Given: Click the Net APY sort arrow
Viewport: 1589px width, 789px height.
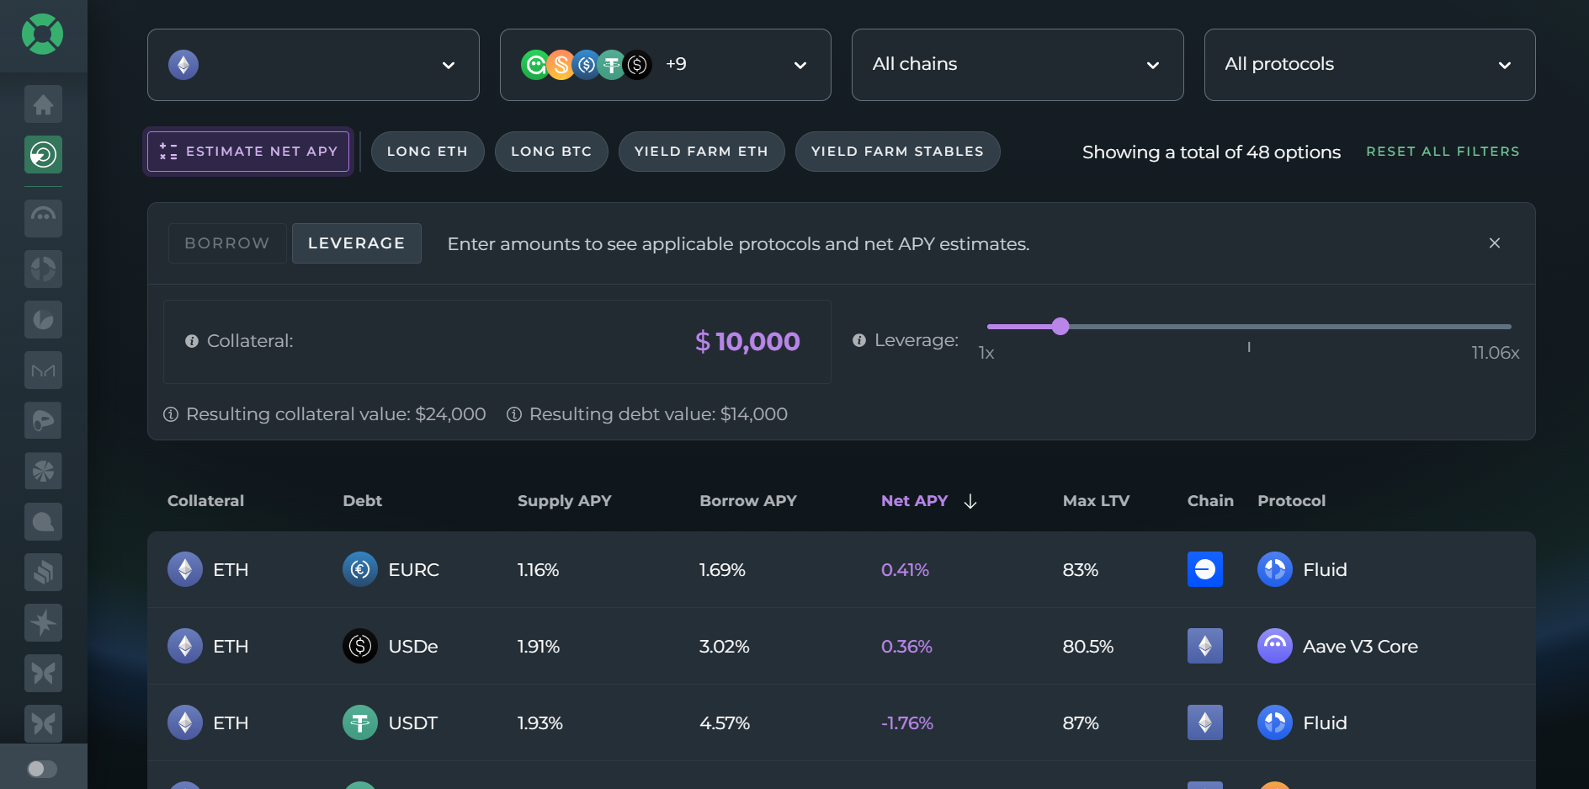Looking at the screenshot, I should 970,501.
